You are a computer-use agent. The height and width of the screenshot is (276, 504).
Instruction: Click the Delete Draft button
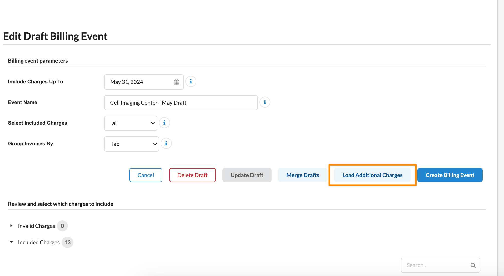pyautogui.click(x=192, y=175)
